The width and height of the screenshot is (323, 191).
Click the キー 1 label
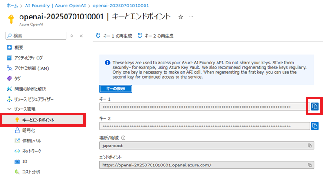tap(105, 99)
